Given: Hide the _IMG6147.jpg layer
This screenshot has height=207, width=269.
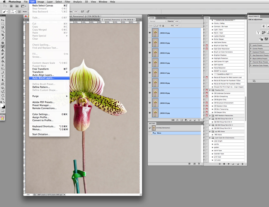Looking at the screenshot, I should tap(150, 73).
